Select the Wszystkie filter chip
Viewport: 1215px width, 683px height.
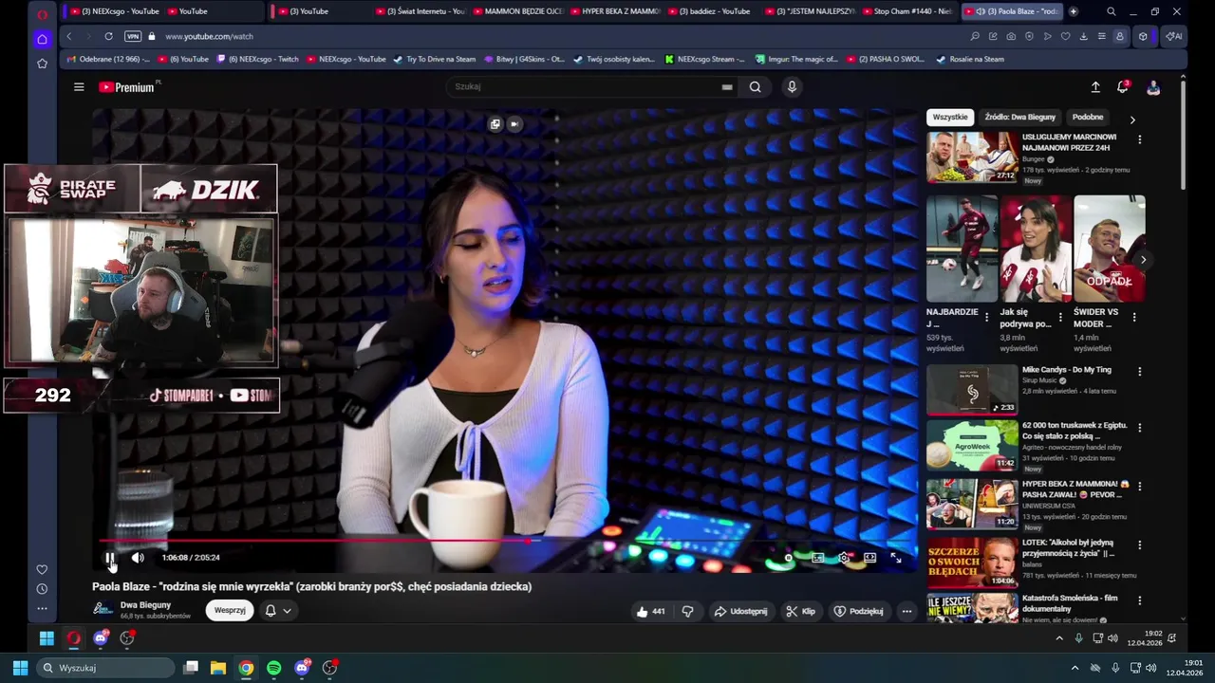[x=950, y=117]
